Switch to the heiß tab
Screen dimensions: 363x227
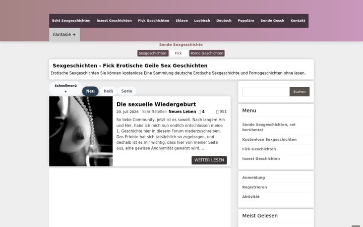click(x=108, y=91)
